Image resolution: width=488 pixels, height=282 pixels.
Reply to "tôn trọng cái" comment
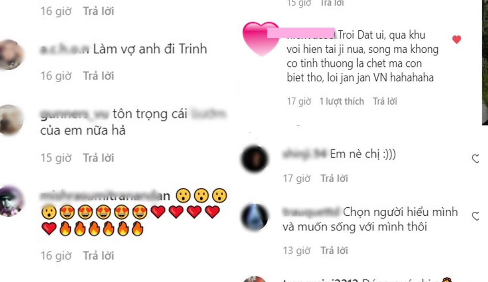(99, 158)
